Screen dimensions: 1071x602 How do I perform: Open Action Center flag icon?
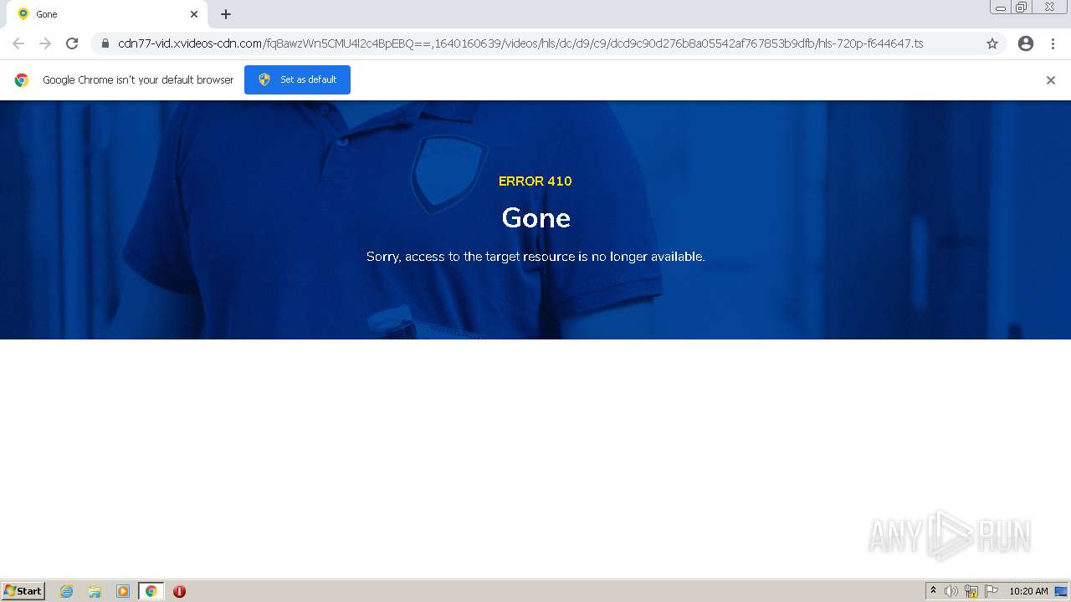tap(992, 591)
